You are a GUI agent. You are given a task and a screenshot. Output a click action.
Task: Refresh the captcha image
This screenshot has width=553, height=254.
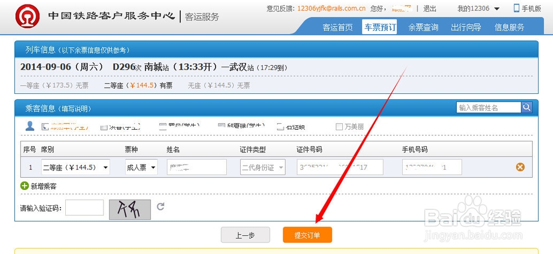click(160, 207)
